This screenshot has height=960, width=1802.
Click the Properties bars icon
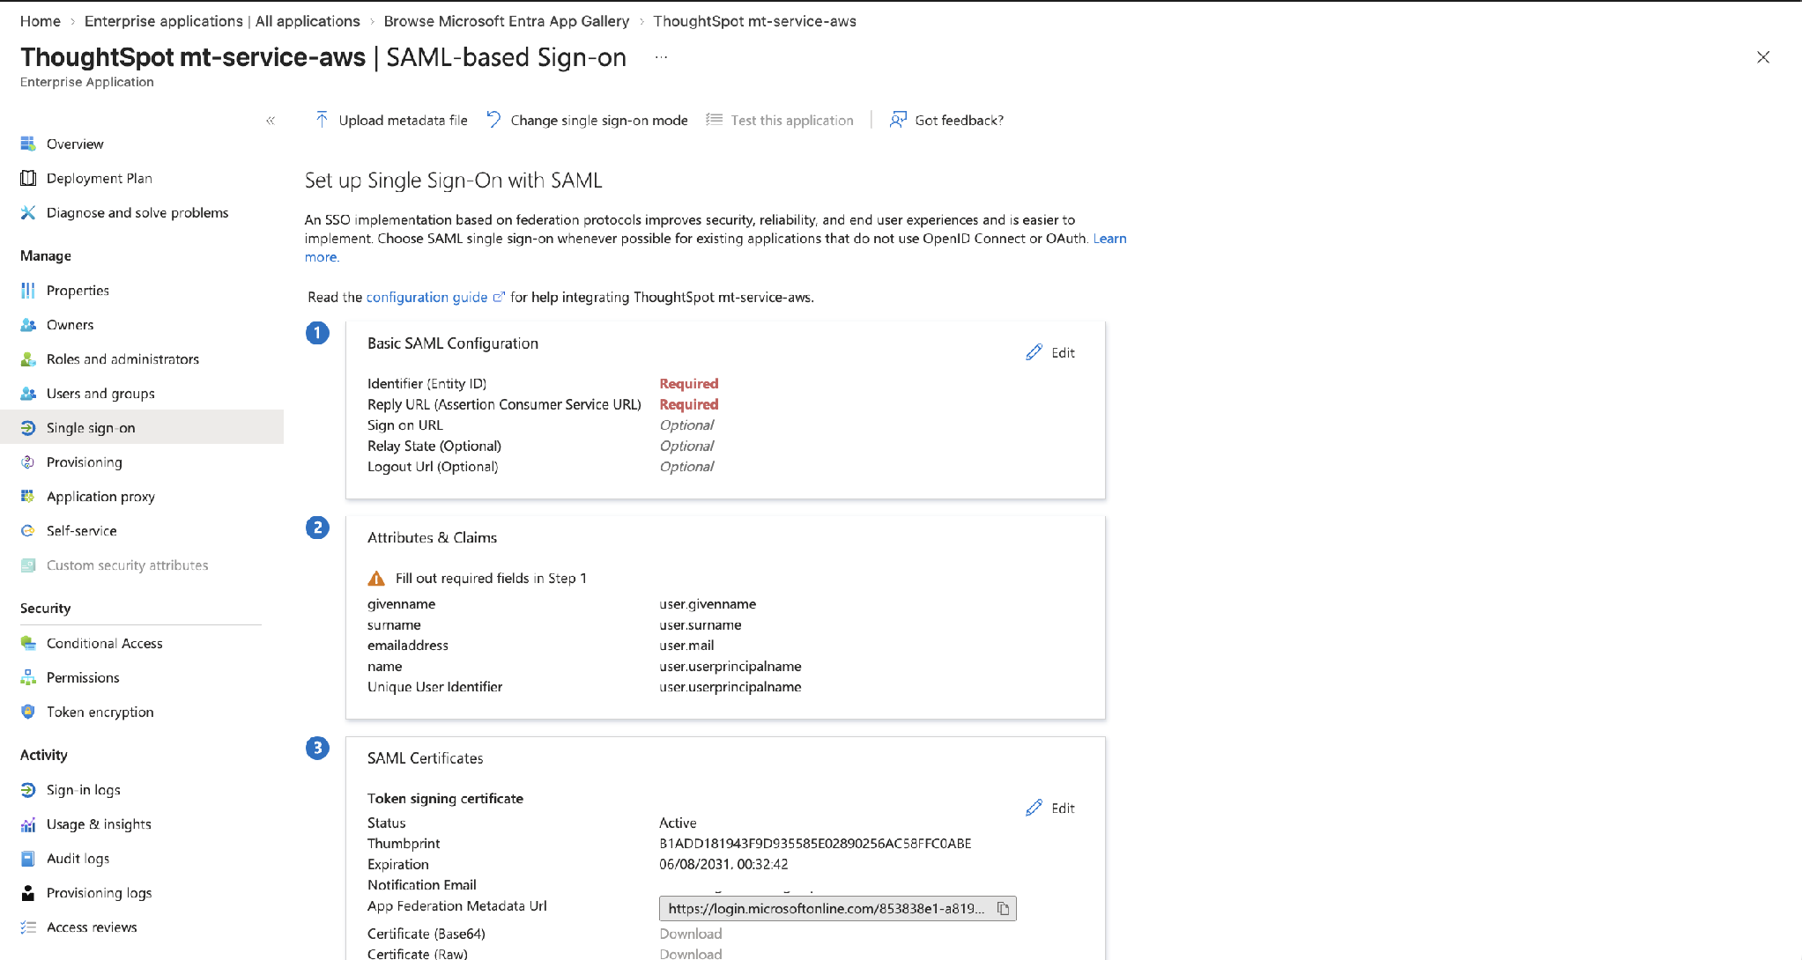click(x=28, y=290)
